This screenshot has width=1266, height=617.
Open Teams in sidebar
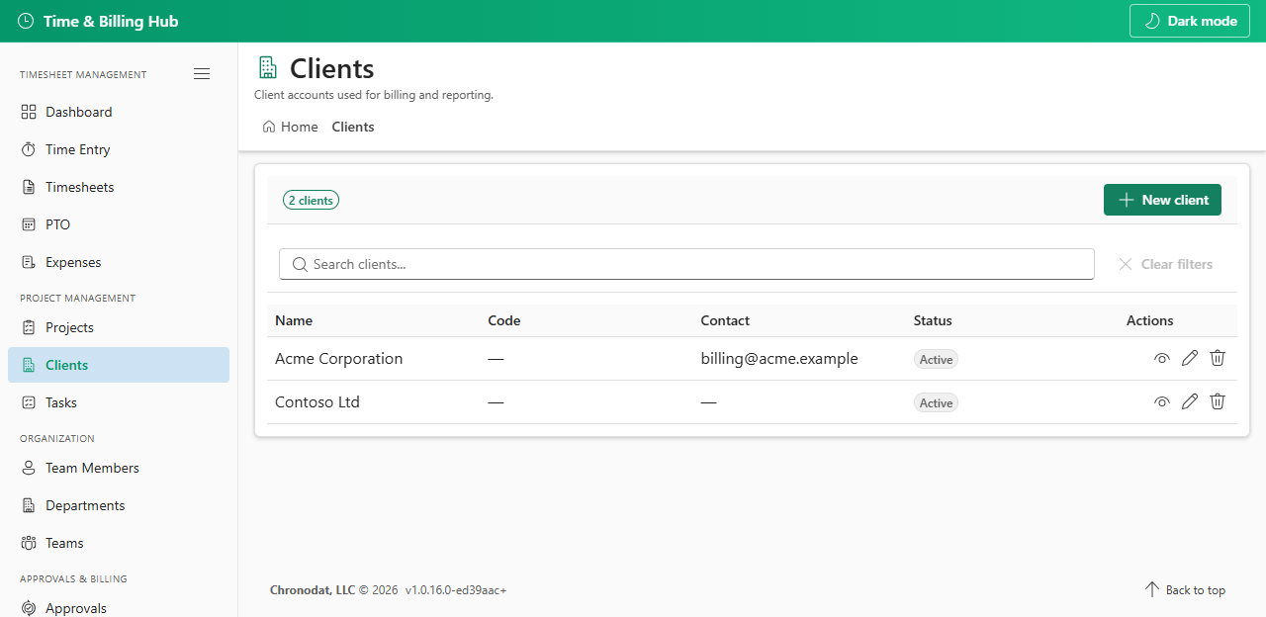tap(119, 543)
